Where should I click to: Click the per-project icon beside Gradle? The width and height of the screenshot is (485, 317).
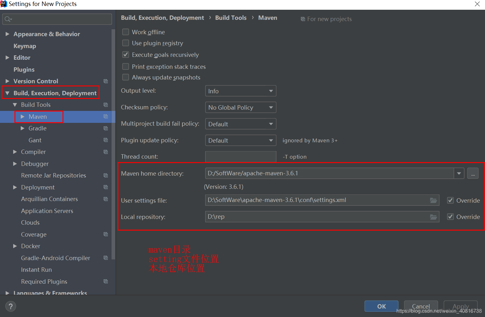point(106,128)
